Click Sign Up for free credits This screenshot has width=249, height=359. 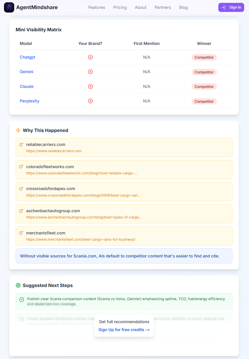[124, 330]
